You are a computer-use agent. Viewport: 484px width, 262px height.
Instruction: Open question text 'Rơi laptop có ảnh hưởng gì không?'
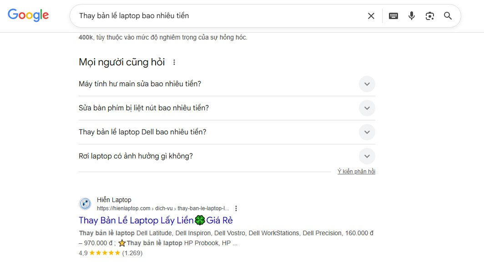point(136,156)
